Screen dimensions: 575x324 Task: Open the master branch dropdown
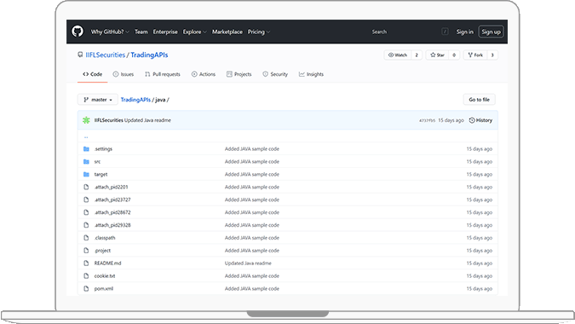pyautogui.click(x=98, y=100)
